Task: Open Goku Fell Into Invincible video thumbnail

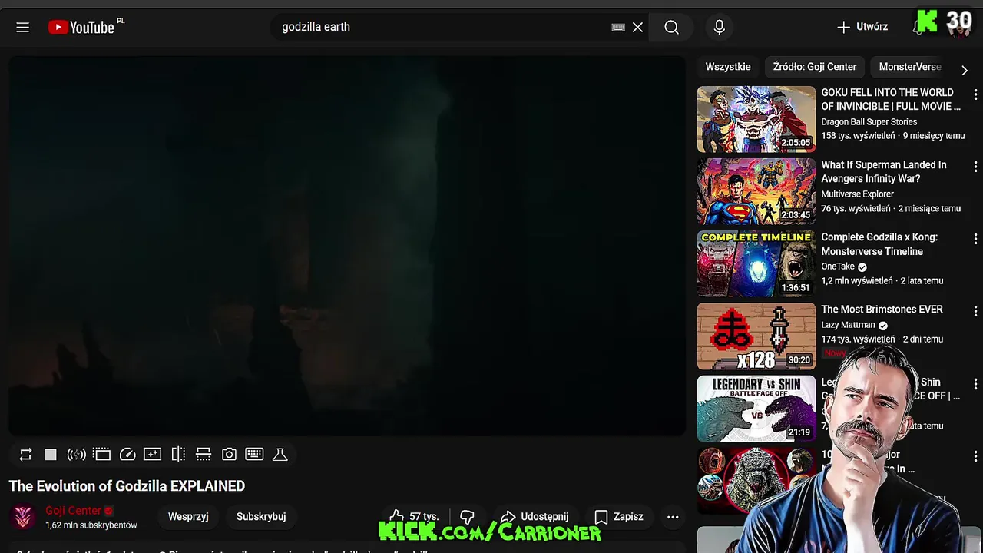Action: (x=756, y=119)
